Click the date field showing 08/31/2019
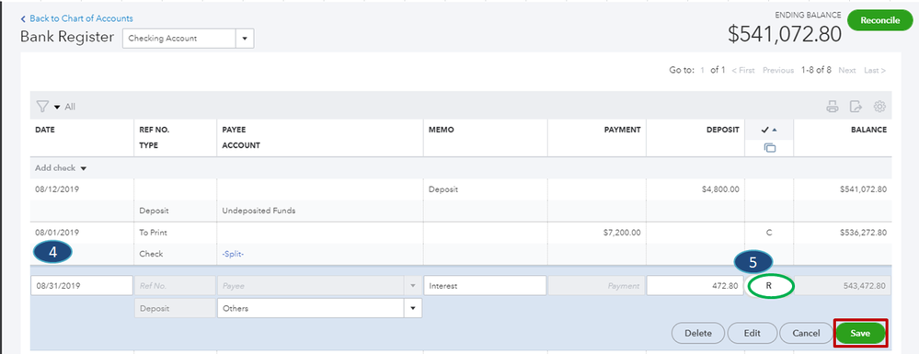The height and width of the screenshot is (354, 919). 82,286
